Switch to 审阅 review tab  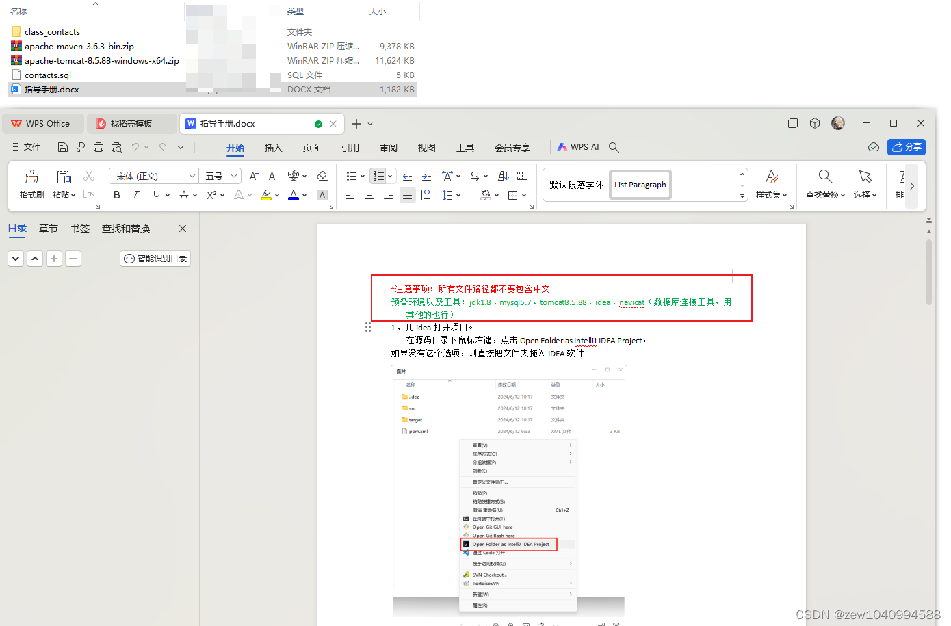pyautogui.click(x=389, y=148)
